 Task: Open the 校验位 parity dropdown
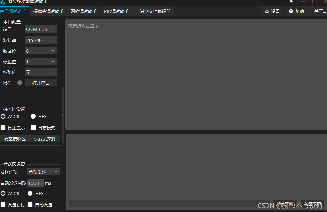coord(41,72)
